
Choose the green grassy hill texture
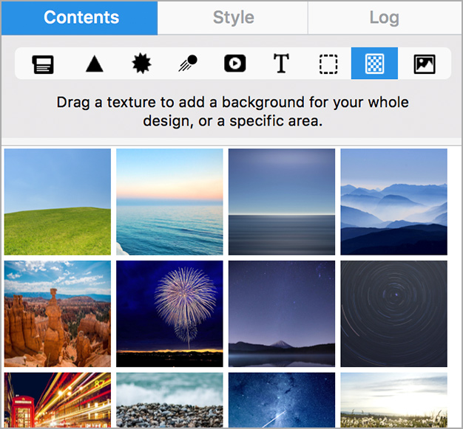point(58,202)
